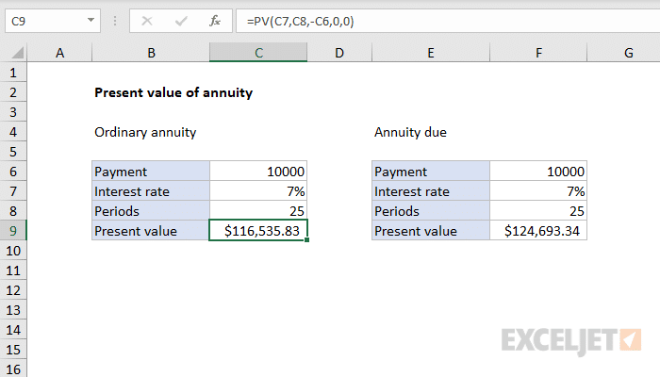Click the 'Annuity due' heading cell

[410, 132]
